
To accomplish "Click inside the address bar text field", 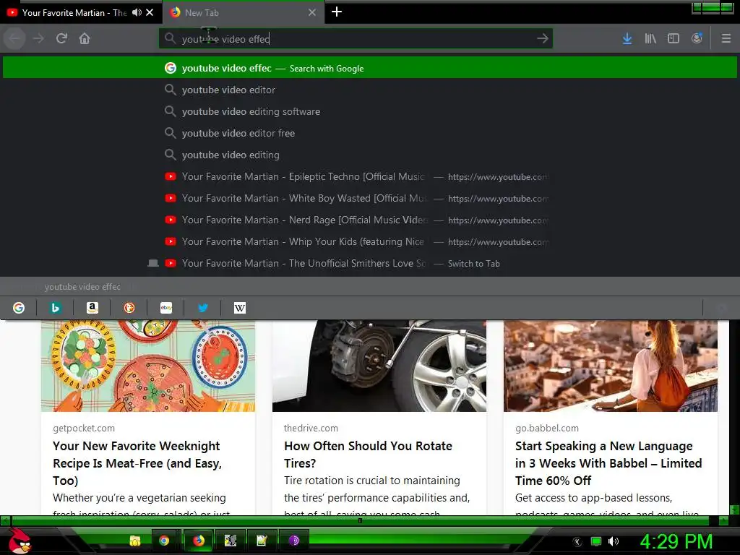I will point(356,39).
